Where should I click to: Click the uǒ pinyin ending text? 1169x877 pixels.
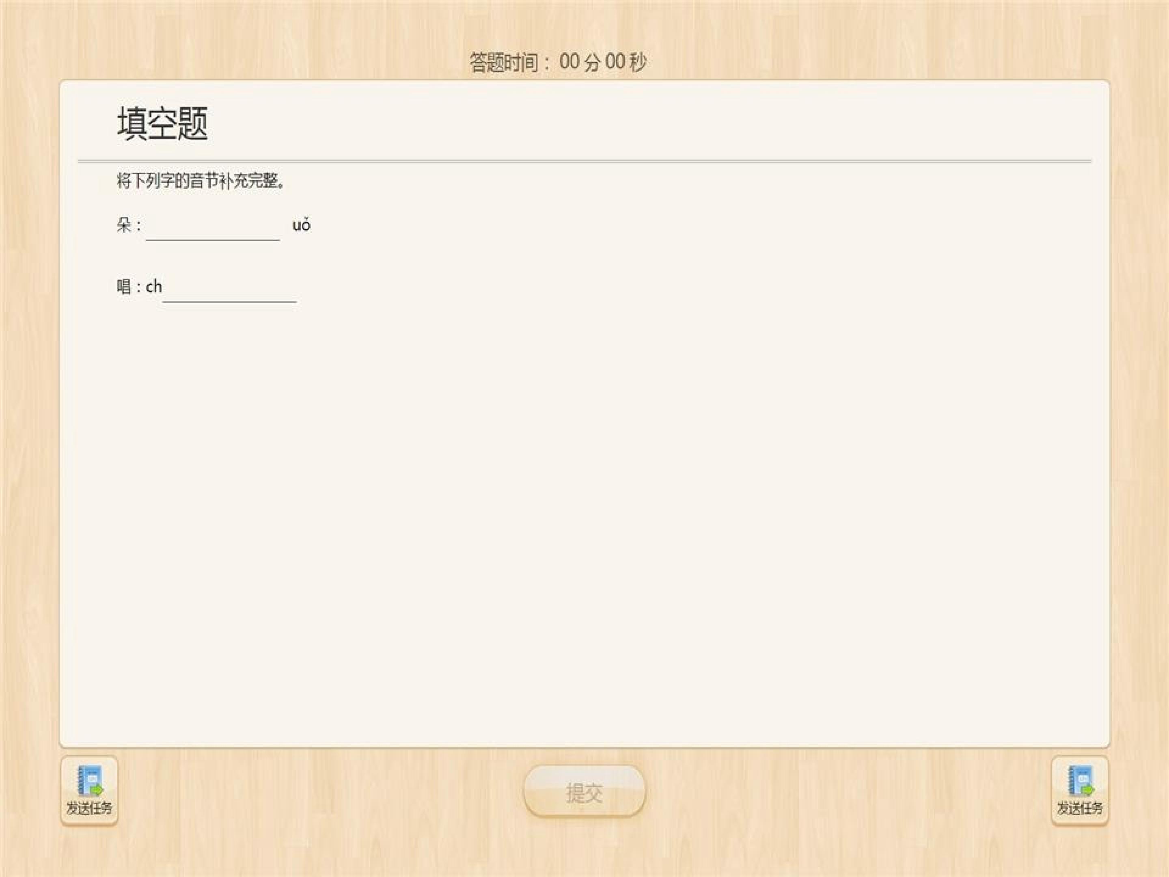tap(301, 226)
